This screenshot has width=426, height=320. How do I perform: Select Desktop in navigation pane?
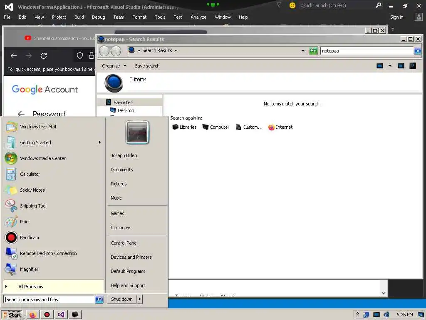(126, 110)
